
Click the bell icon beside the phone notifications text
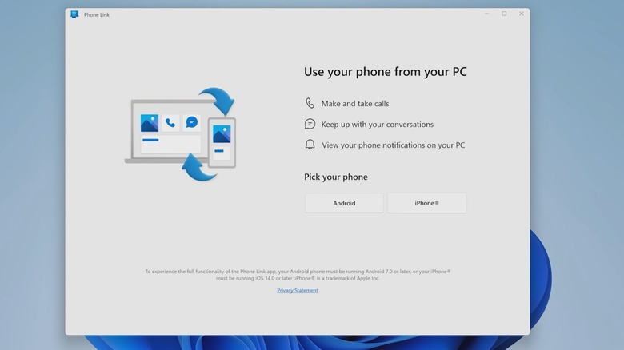(310, 145)
